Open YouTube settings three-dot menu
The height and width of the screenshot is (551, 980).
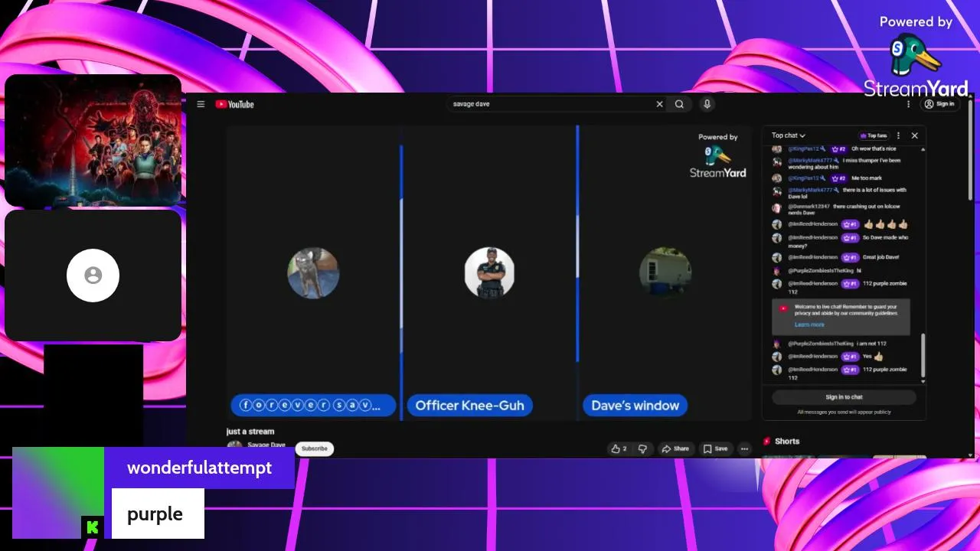click(909, 104)
